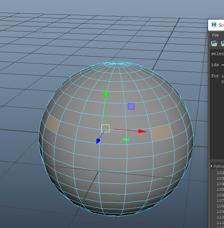Viewport: 224px width, 228px height.
Task: Click line number 105 in Script Editor
Action: tap(220, 189)
